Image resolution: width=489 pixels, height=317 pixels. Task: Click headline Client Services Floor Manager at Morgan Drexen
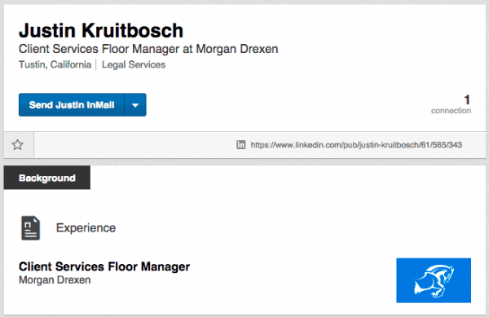(148, 49)
